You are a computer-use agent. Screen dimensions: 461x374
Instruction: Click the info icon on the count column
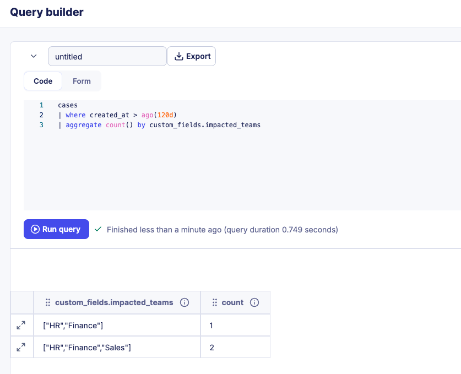coord(254,302)
